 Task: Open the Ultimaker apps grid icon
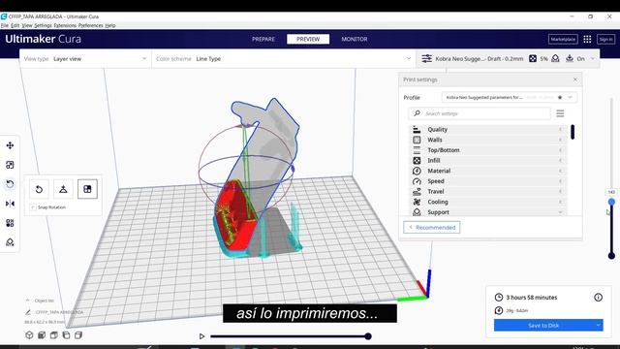coord(588,39)
